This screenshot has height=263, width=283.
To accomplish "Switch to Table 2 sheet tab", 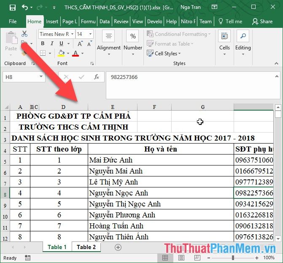I will point(86,247).
